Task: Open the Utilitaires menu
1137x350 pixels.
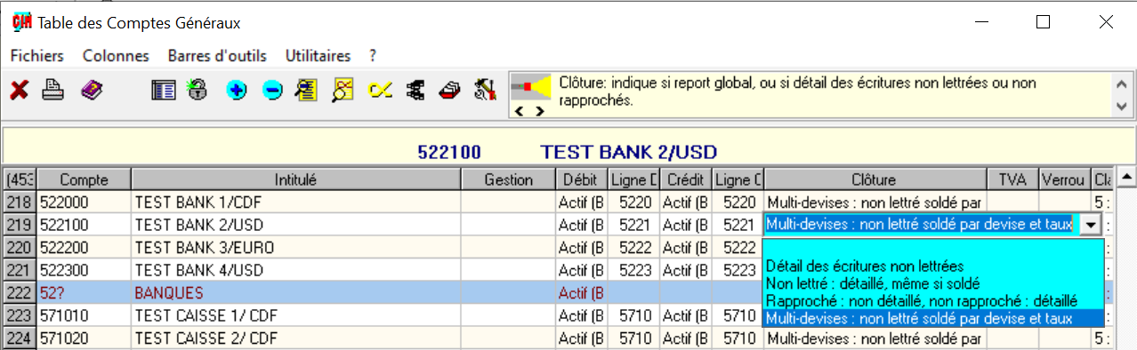Action: tap(319, 55)
